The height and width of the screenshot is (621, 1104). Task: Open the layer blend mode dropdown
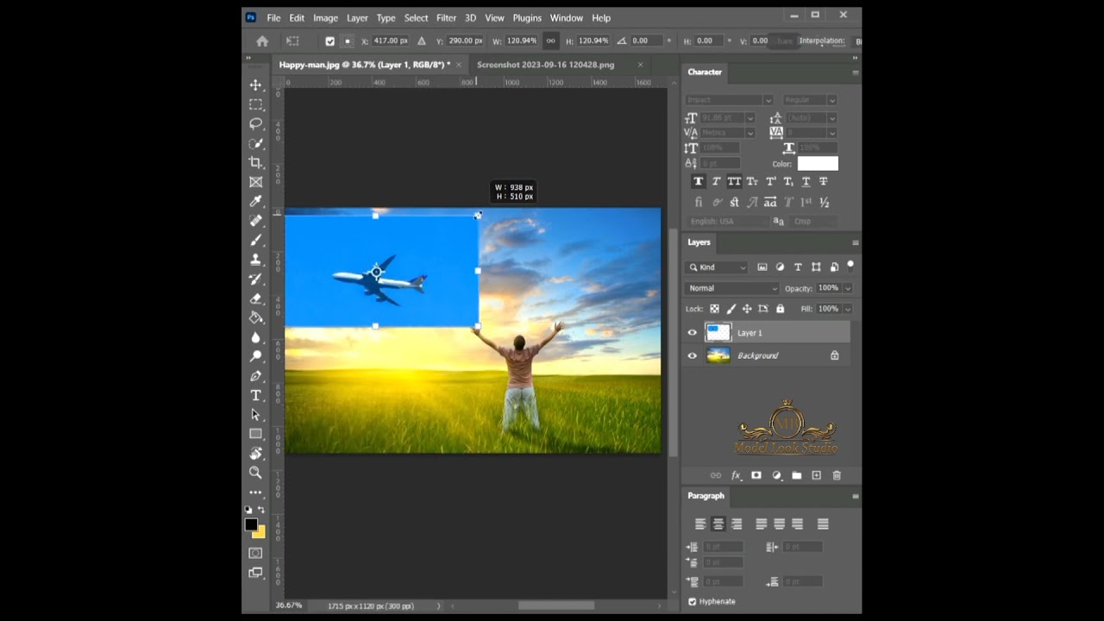pyautogui.click(x=731, y=288)
